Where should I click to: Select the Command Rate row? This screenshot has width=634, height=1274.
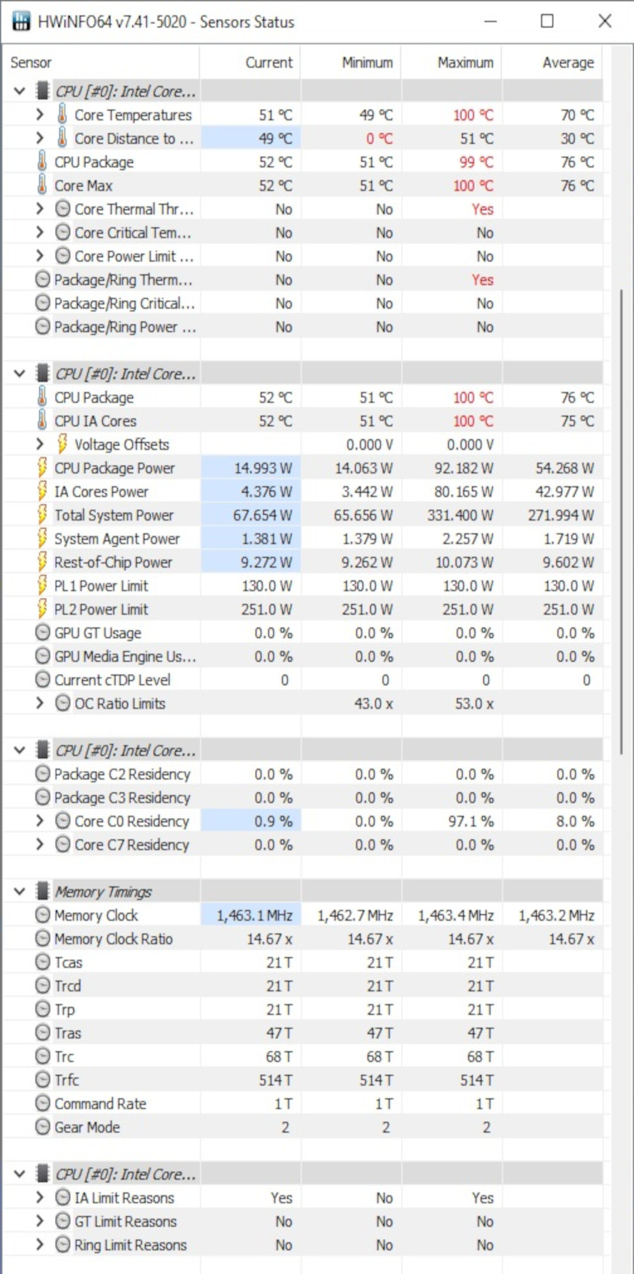click(x=100, y=1104)
